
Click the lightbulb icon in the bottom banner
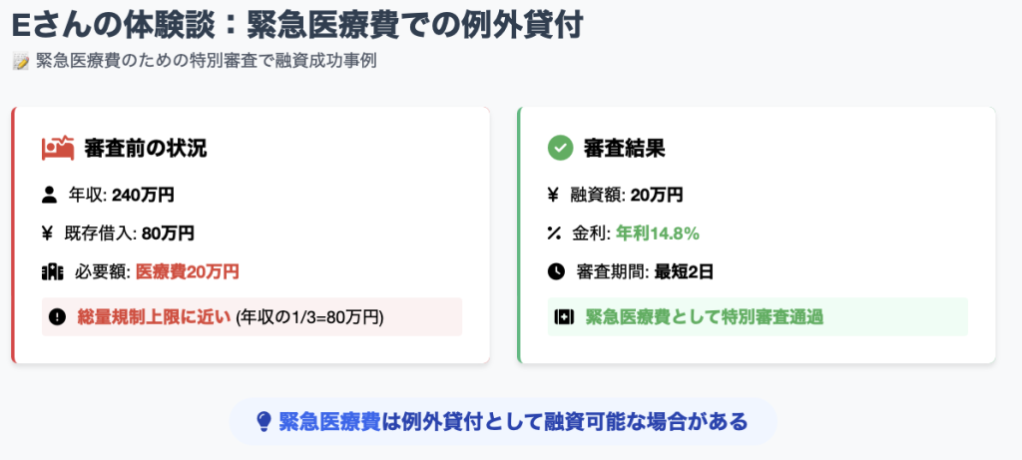(x=263, y=421)
